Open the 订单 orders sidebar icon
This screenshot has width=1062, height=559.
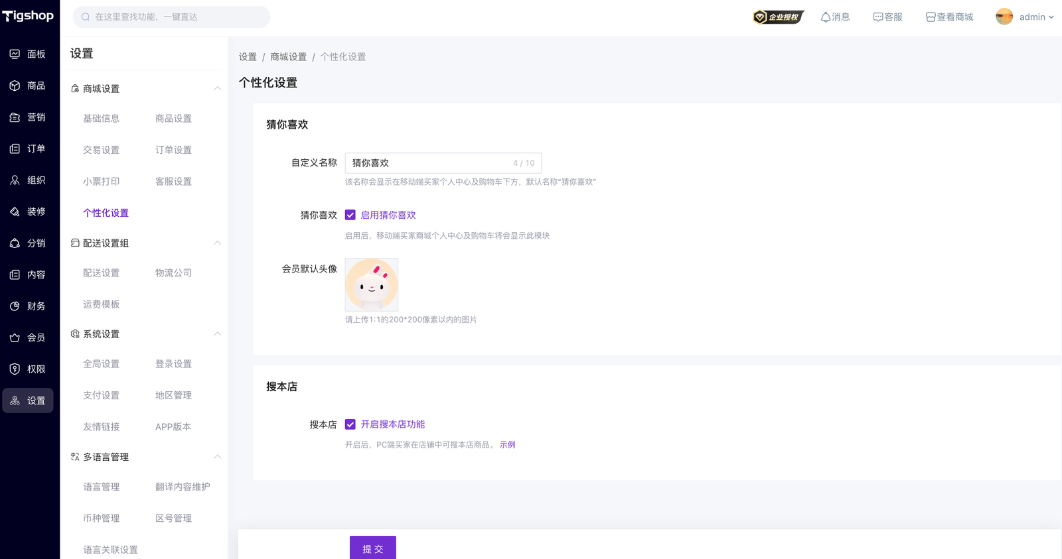coord(15,149)
